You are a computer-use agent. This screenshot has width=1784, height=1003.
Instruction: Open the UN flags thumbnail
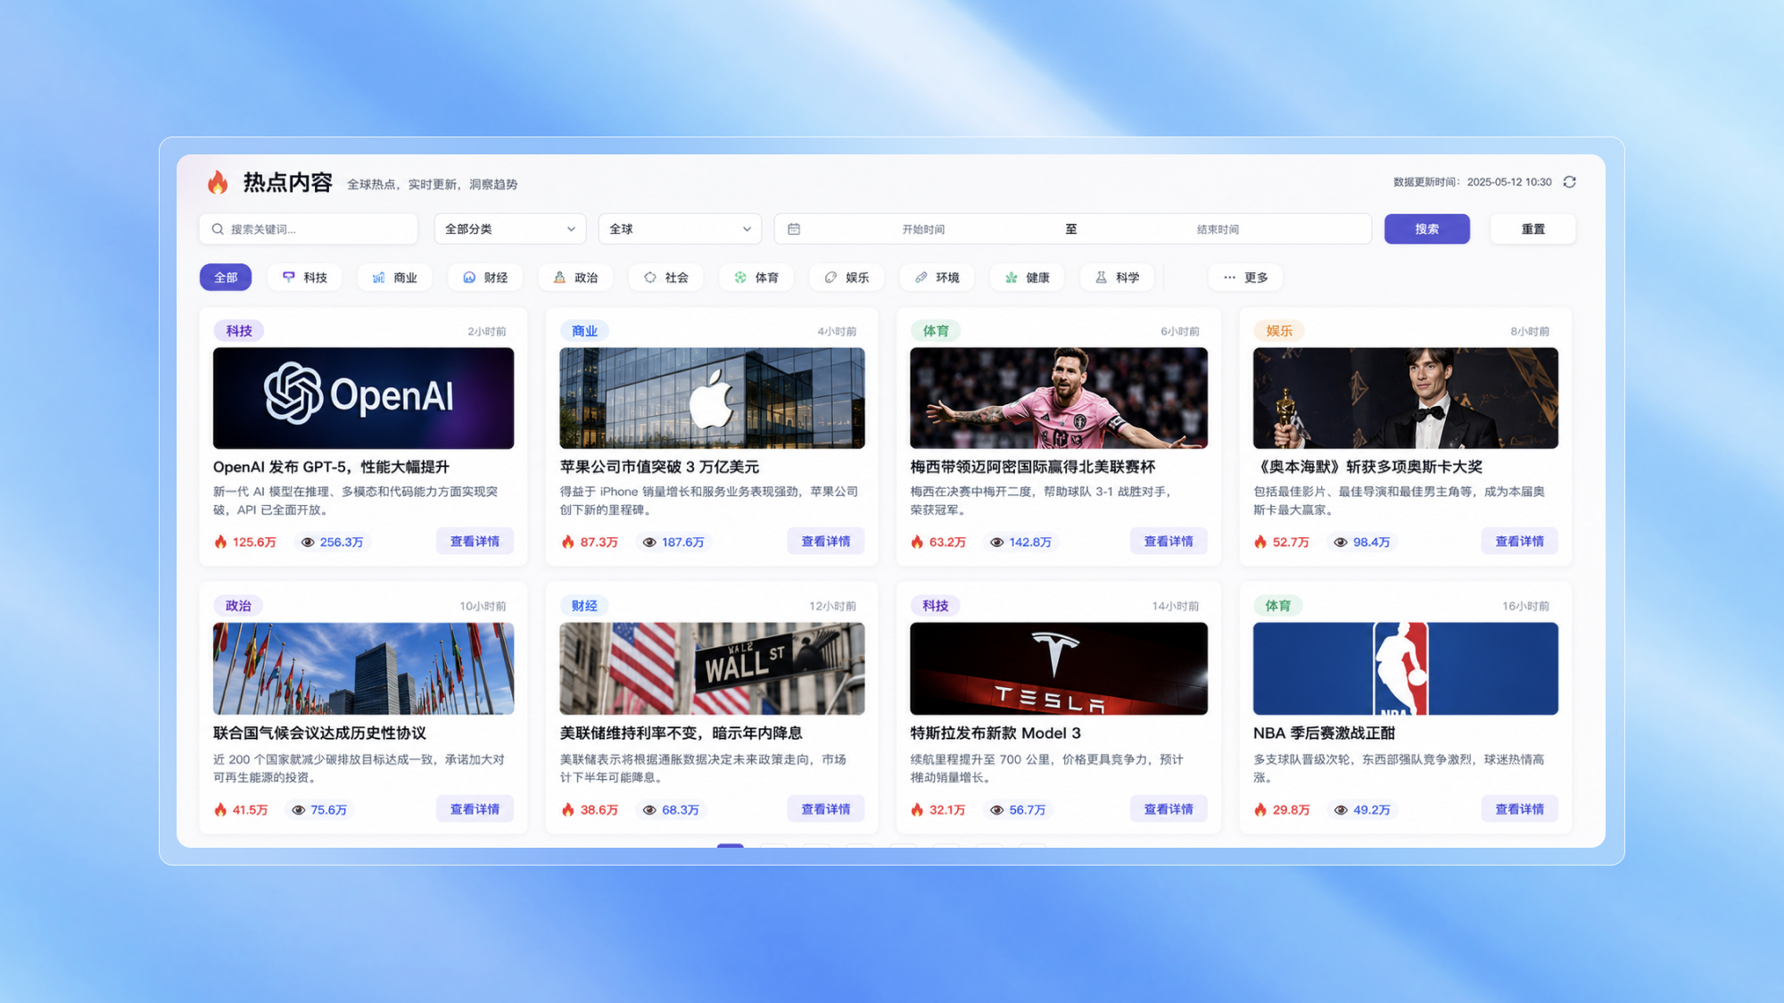[363, 668]
